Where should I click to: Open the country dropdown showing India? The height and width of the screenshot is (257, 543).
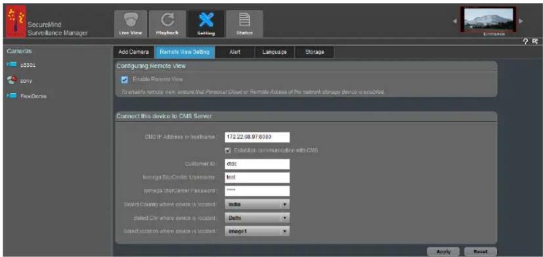[257, 204]
